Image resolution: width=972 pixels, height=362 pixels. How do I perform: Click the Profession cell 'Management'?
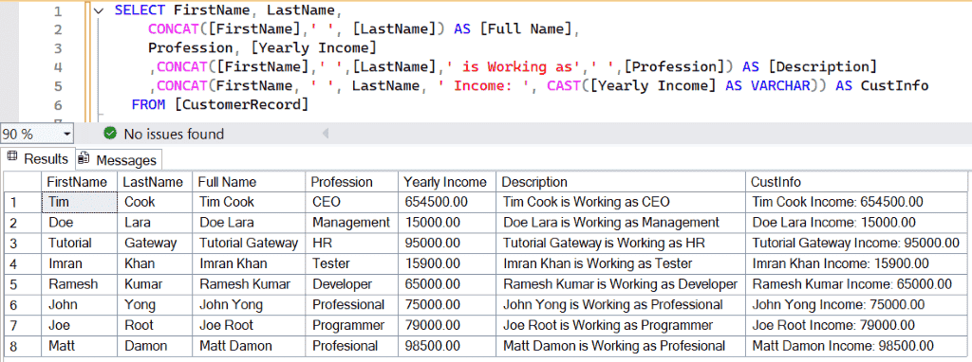coord(351,222)
